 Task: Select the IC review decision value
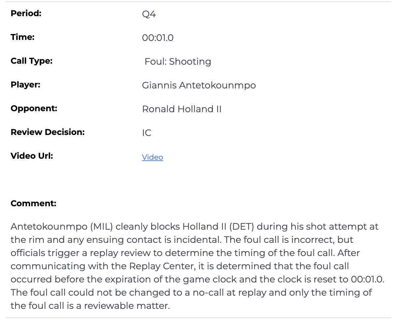[146, 133]
